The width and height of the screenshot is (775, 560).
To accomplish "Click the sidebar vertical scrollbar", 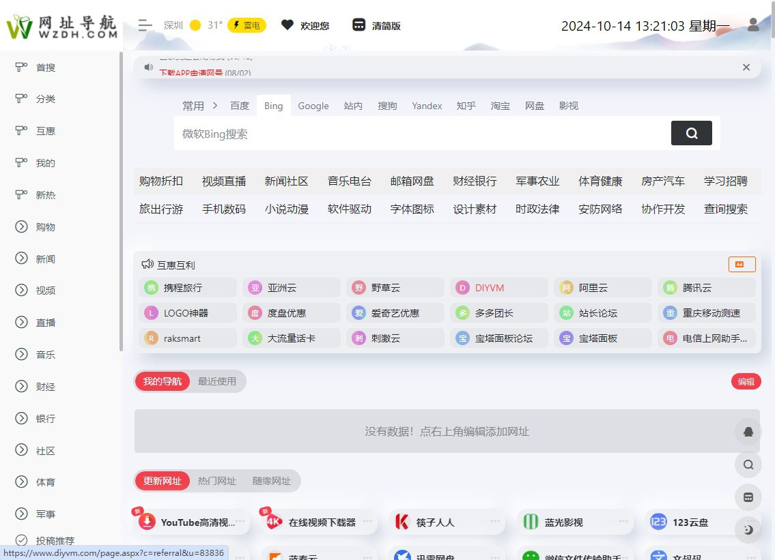I will coord(121,203).
